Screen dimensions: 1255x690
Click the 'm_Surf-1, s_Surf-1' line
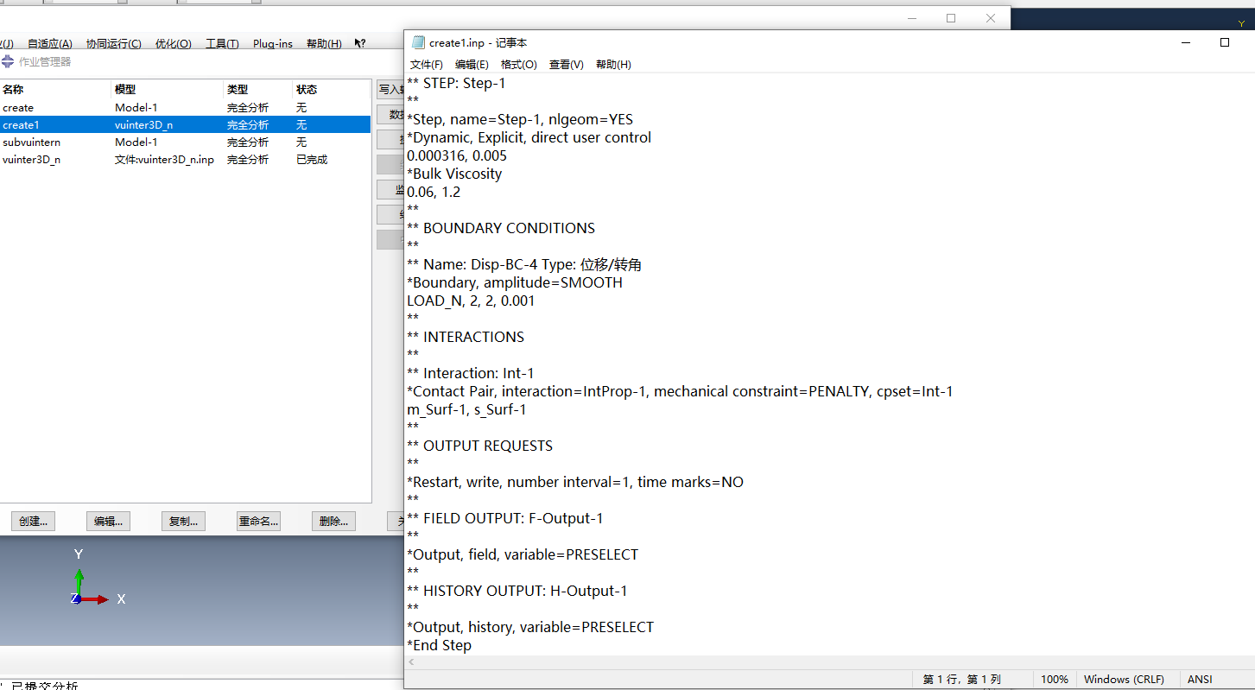pos(466,409)
